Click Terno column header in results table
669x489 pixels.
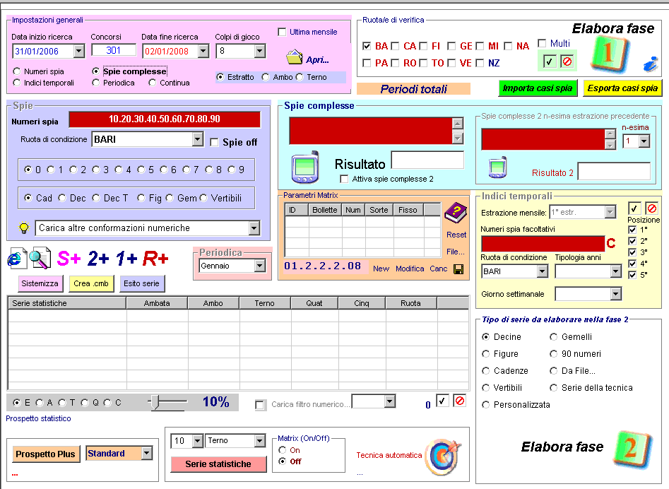click(x=265, y=303)
